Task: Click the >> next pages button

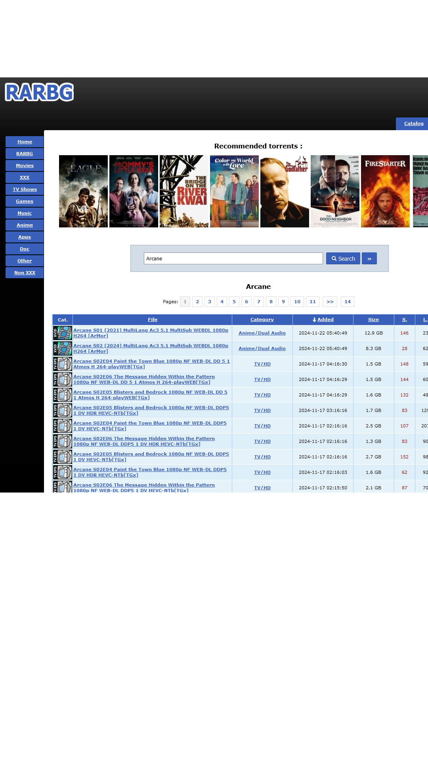Action: pos(330,302)
